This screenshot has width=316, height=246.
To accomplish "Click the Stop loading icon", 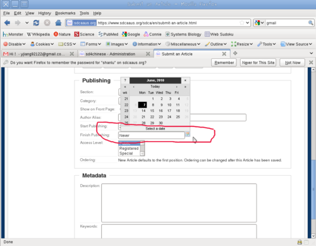I will 47,23.
